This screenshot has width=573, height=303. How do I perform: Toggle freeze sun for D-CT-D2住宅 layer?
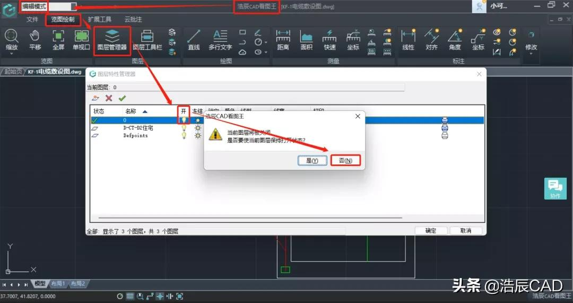click(x=198, y=128)
